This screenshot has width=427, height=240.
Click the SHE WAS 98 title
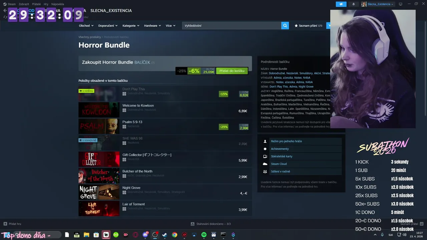(132, 138)
